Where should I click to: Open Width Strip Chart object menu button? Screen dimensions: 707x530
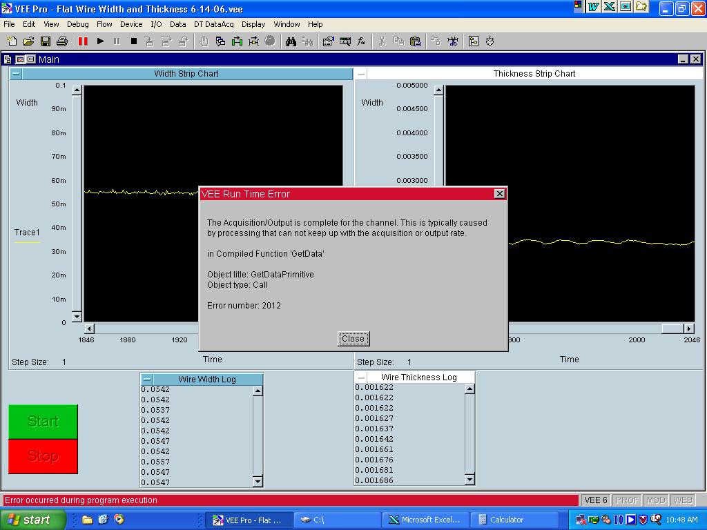coord(16,74)
